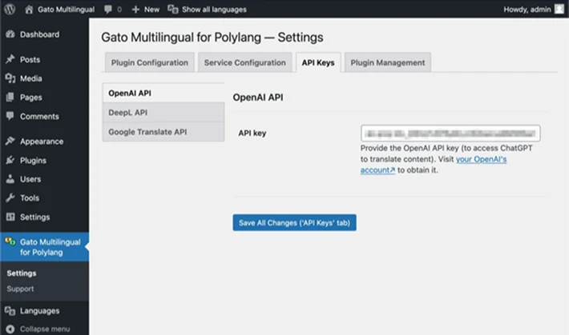Open the Comments menu in sidebar

pos(39,116)
